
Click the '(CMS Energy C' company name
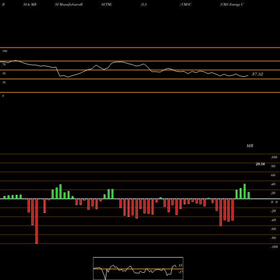[232, 4]
